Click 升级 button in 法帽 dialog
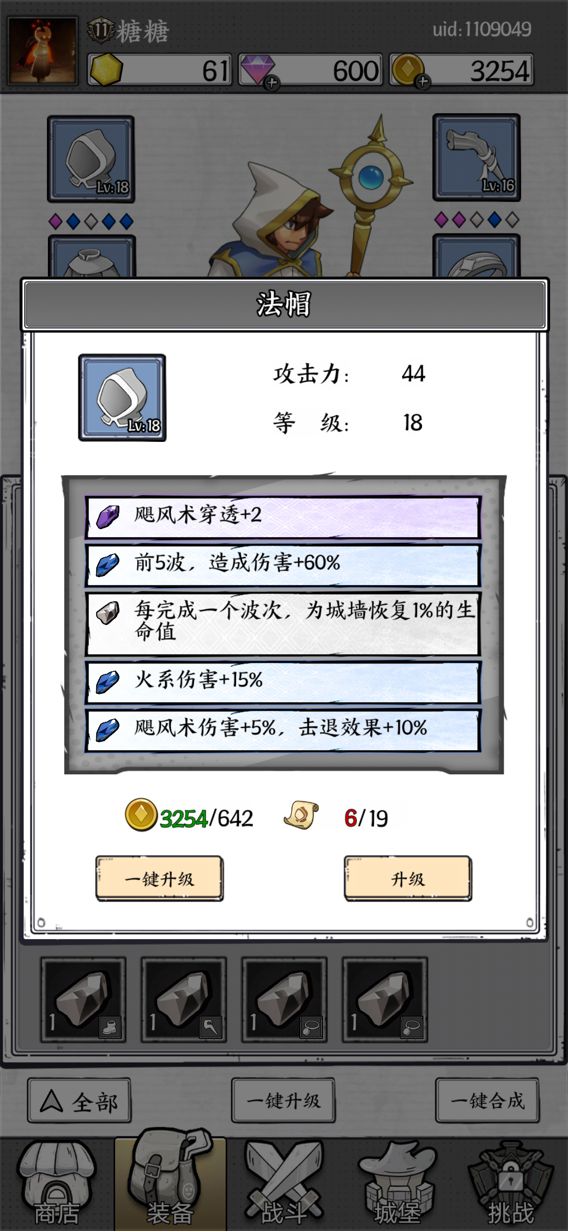 pyautogui.click(x=408, y=879)
